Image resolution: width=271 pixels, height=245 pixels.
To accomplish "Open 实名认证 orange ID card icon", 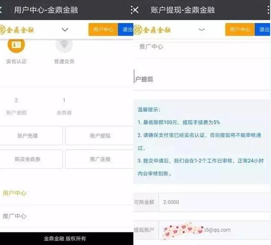I will coord(16,45).
